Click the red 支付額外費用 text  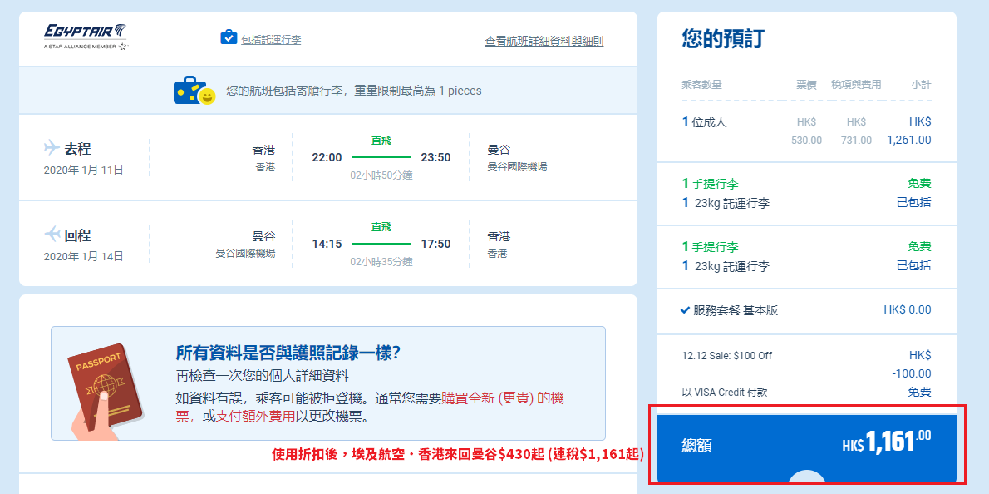(255, 417)
